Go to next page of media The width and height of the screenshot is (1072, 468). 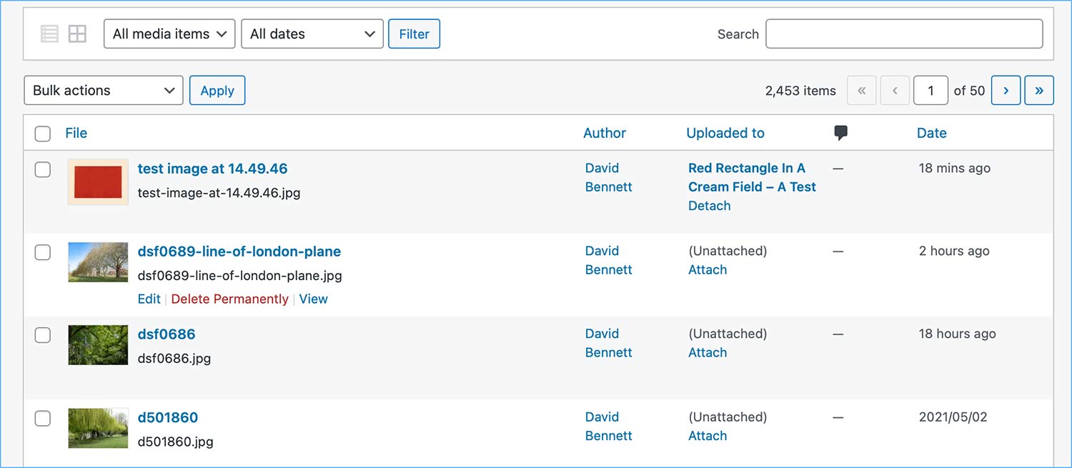[x=1006, y=91]
